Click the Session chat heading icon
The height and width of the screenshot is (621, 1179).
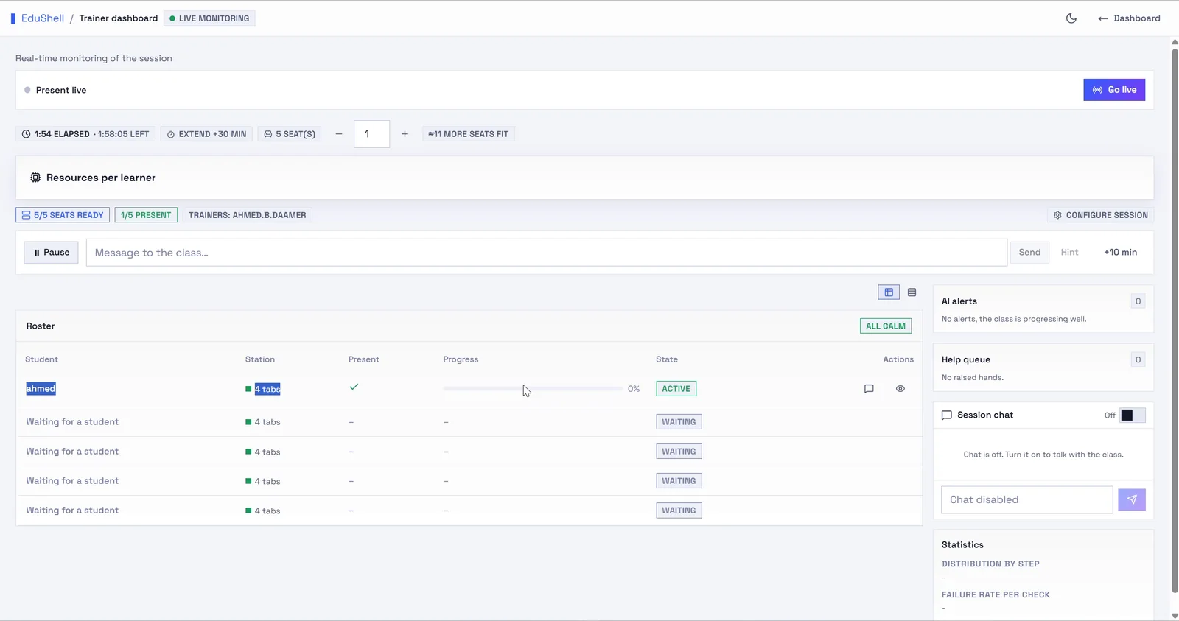(x=947, y=415)
